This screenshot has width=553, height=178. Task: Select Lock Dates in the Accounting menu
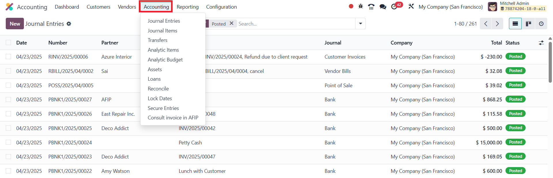[160, 98]
